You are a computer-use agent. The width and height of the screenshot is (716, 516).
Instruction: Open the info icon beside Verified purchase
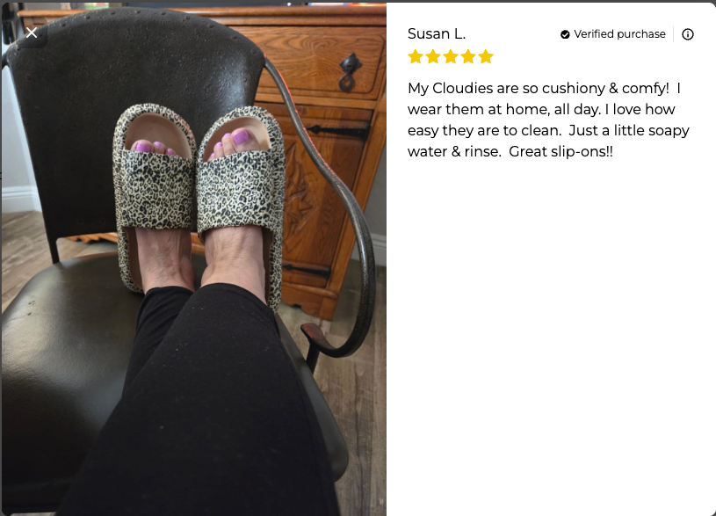[x=688, y=34]
